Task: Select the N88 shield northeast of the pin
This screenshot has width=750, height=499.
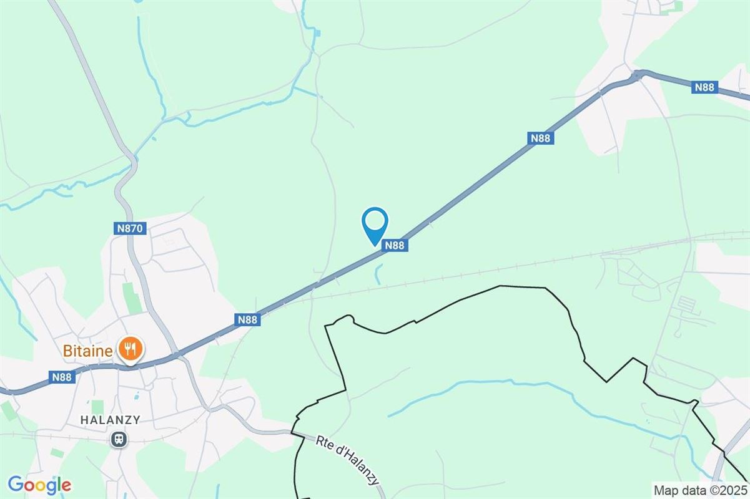Action: [540, 138]
